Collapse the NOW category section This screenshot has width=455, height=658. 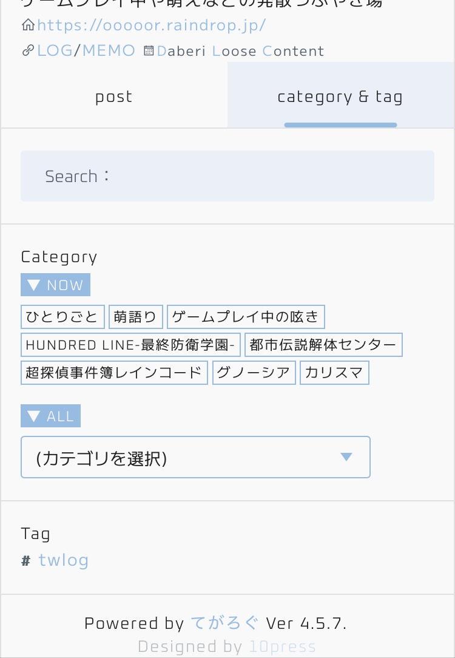(56, 285)
